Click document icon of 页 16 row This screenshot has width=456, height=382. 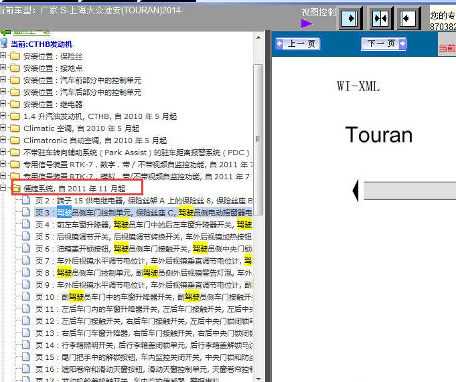(x=26, y=369)
